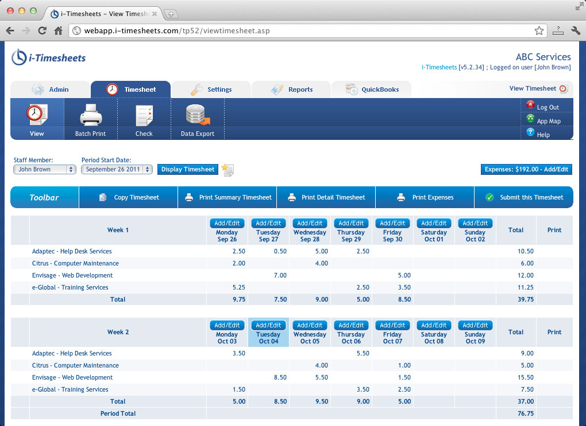Open Expenses $192.00 Add/Edit
The image size is (586, 426).
(x=526, y=169)
